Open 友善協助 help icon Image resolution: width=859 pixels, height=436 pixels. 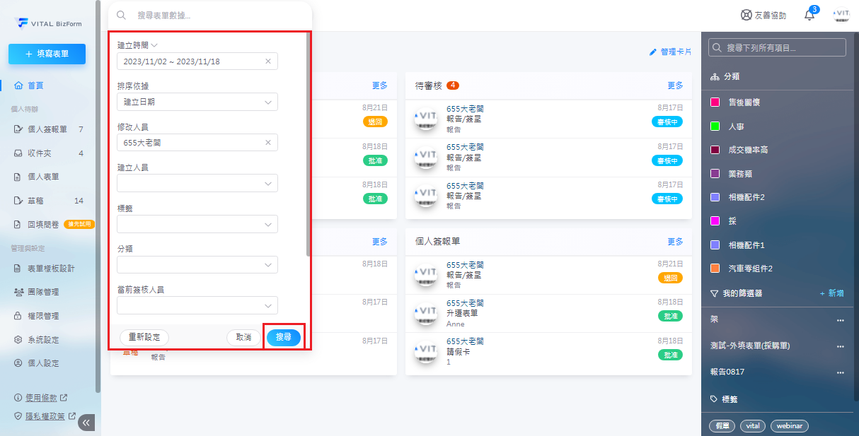click(746, 15)
